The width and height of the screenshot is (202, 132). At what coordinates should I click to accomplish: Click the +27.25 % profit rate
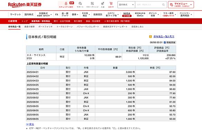(x=170, y=59)
